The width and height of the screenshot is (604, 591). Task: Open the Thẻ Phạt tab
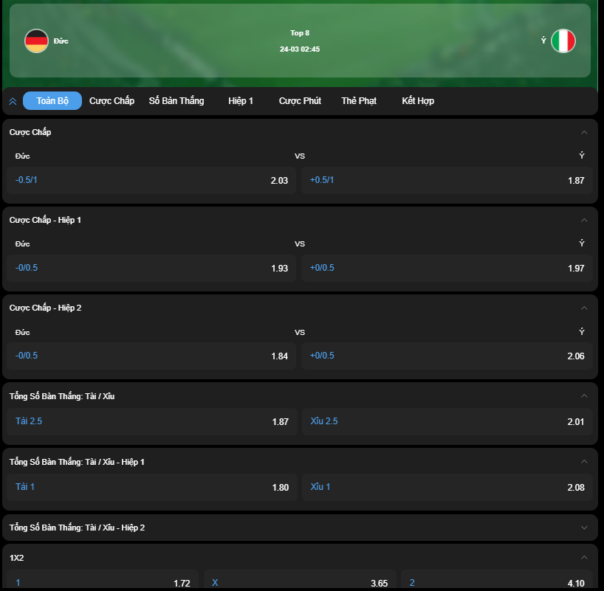pyautogui.click(x=359, y=101)
